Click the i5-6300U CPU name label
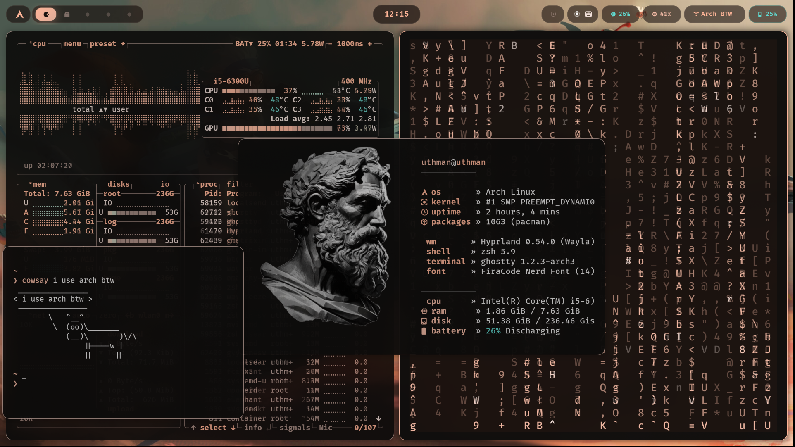Image resolution: width=795 pixels, height=447 pixels. 231,81
